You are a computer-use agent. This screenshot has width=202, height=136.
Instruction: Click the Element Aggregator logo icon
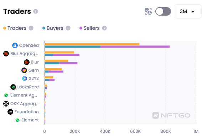[x=6, y=95]
